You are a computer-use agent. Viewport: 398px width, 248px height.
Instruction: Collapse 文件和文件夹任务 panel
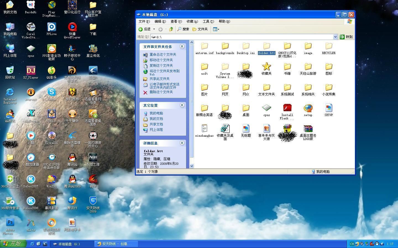point(182,47)
